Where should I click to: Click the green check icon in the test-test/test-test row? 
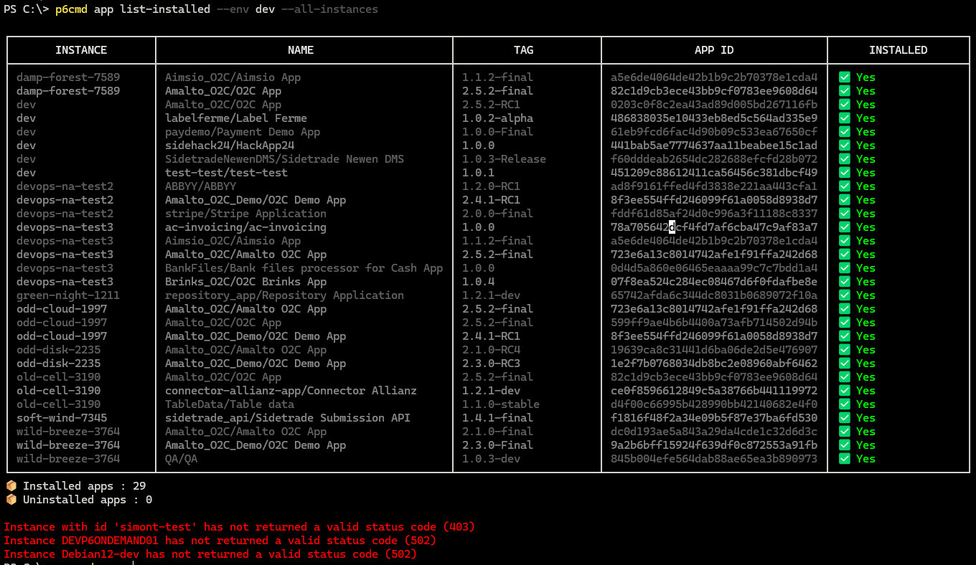(x=845, y=173)
